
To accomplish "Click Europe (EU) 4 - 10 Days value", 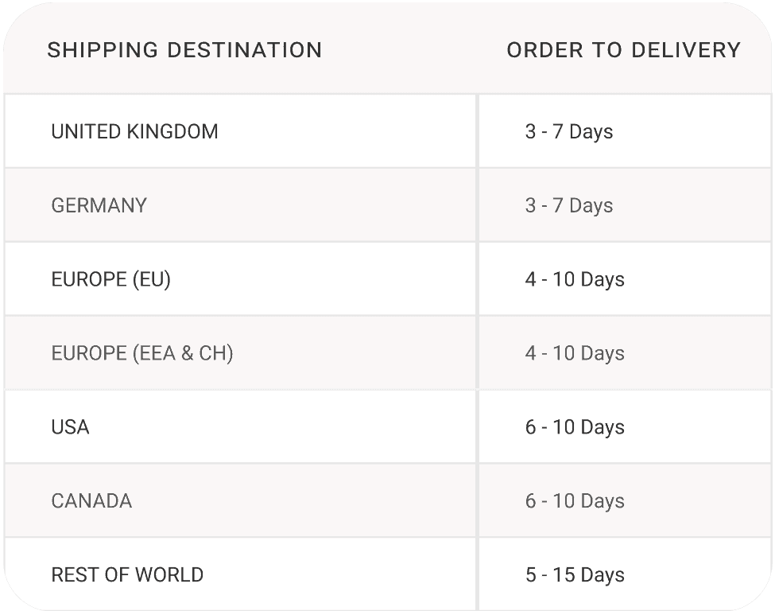I will [575, 279].
